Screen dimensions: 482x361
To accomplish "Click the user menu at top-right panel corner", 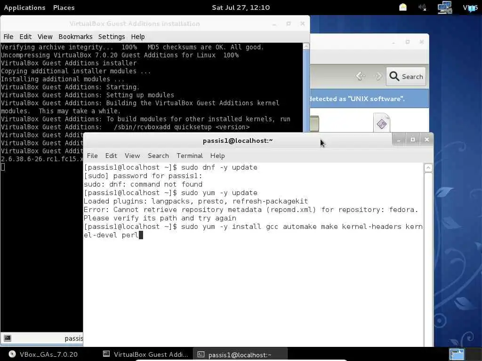I will [x=470, y=8].
